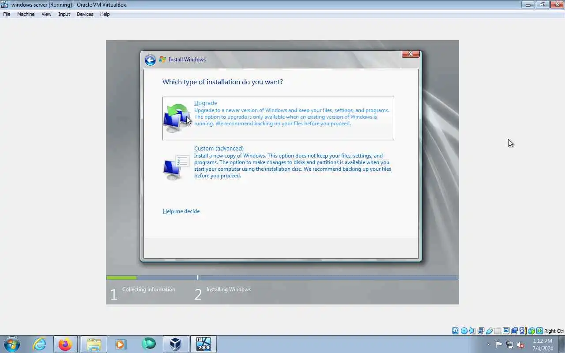The width and height of the screenshot is (565, 353).
Task: Click the USB devices status icon
Action: 489,331
